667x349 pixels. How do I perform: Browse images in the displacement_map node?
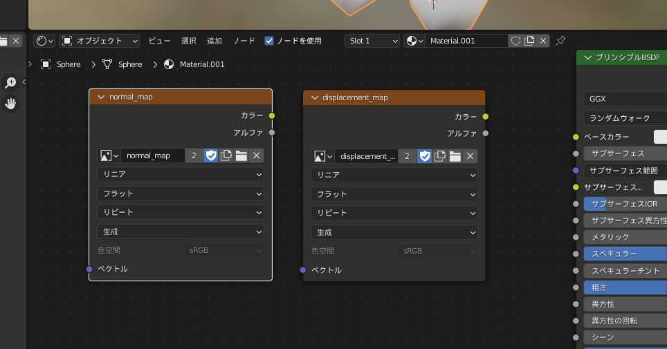tap(323, 156)
